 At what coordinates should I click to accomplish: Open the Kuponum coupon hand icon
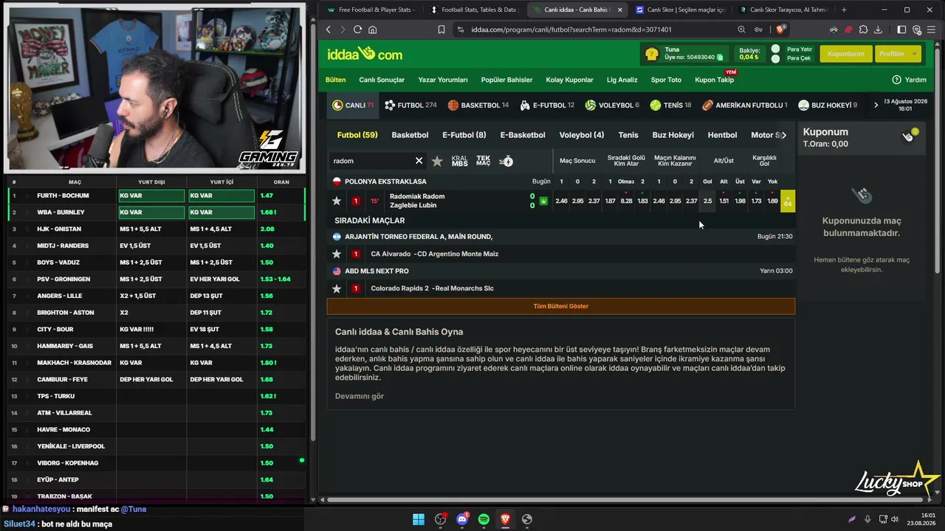tap(909, 135)
